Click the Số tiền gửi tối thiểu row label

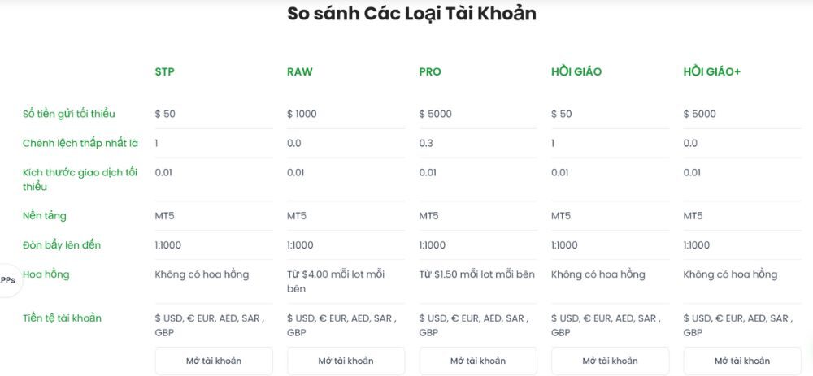[69, 114]
